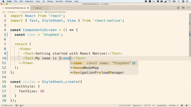Open the Debug menu
The width and height of the screenshot is (191, 107).
pyautogui.click(x=50, y=1)
